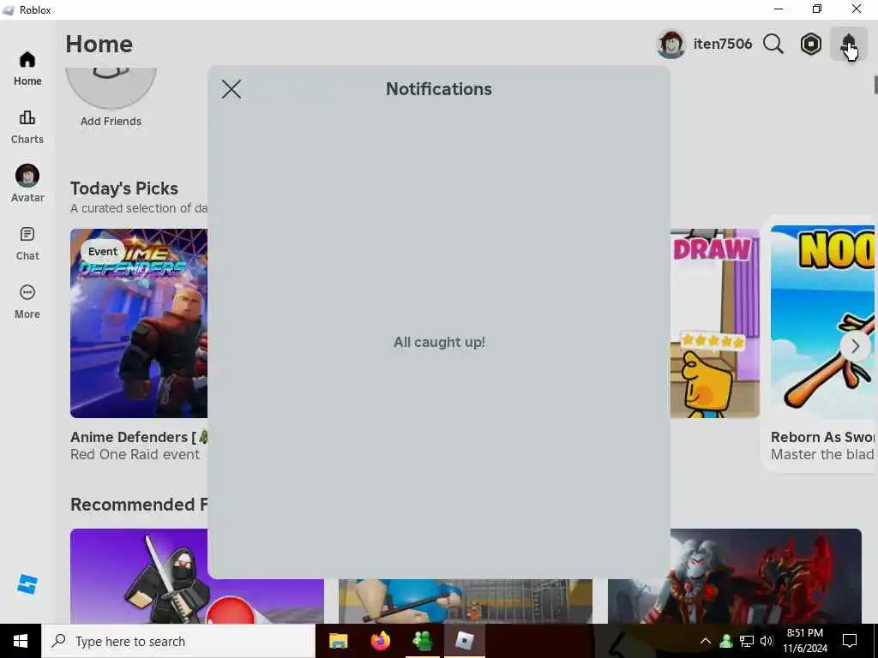Open Charts from the sidebar
Image resolution: width=878 pixels, height=658 pixels.
pyautogui.click(x=27, y=127)
